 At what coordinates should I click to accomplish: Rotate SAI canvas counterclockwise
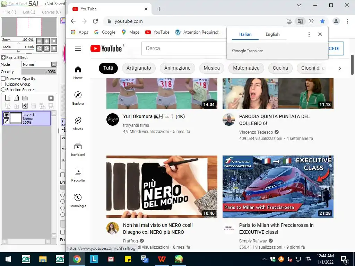tap(40, 48)
